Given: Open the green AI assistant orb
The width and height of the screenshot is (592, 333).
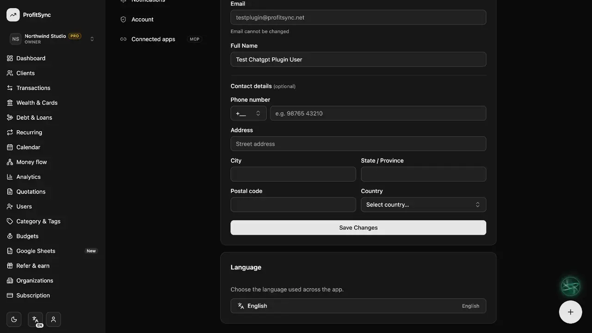Looking at the screenshot, I should click(x=570, y=286).
